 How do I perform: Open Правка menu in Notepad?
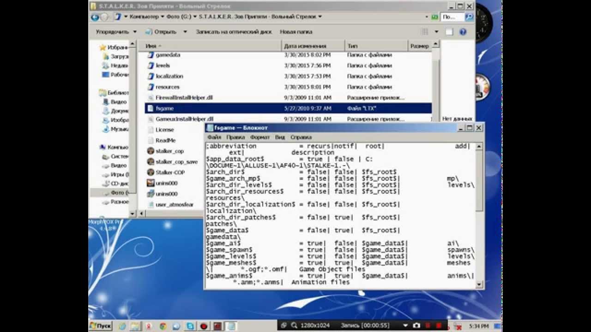click(235, 137)
